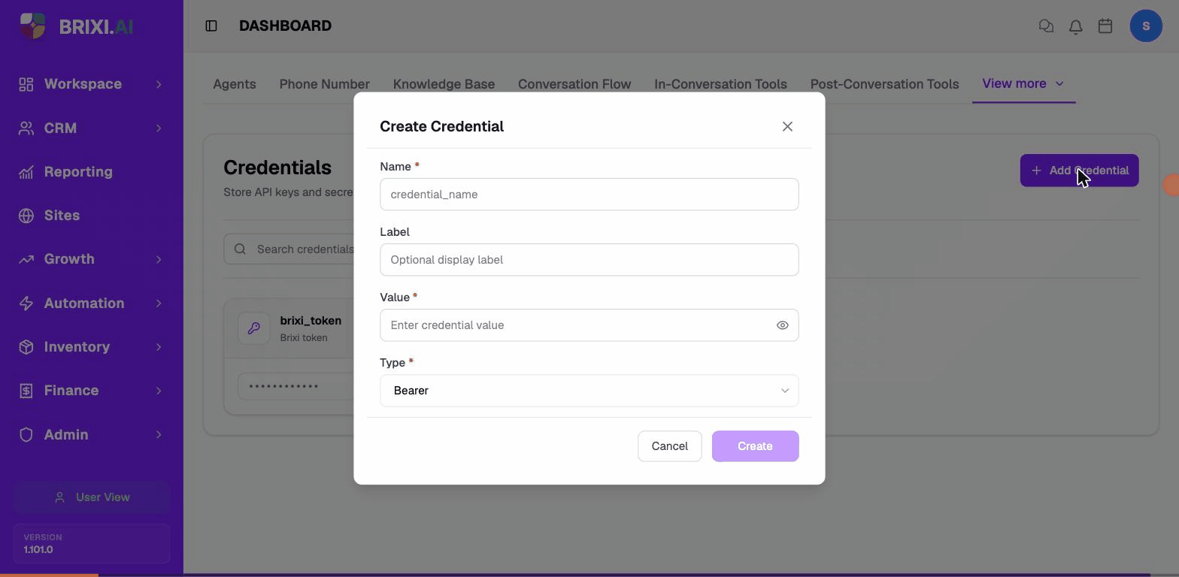The height and width of the screenshot is (577, 1179).
Task: Expand the Inventory menu chevron
Action: click(159, 347)
